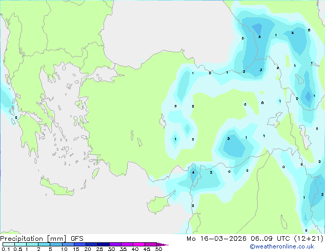Click the "45" legend scale label
Viewport: 325px width, 251px height.
click(x=147, y=249)
